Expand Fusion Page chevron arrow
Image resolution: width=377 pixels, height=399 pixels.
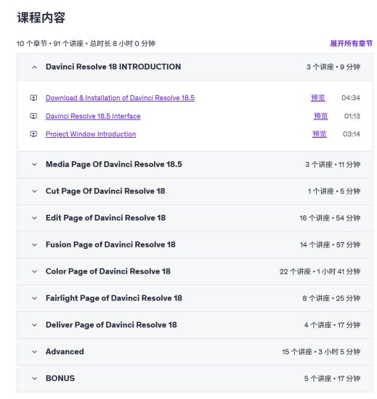[35, 244]
